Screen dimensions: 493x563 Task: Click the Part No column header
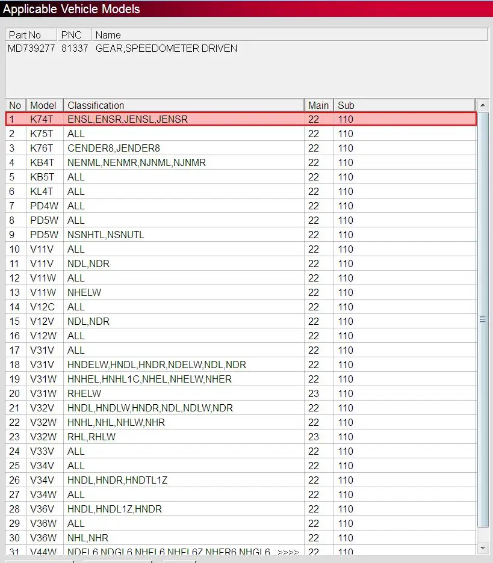[31, 35]
